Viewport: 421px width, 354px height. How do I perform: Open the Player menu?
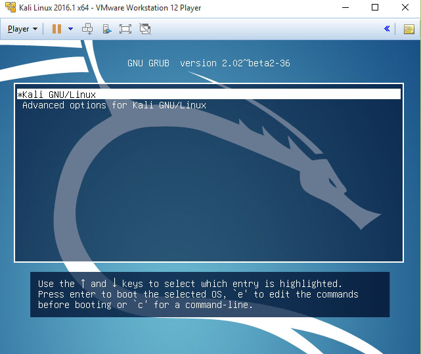[22, 29]
